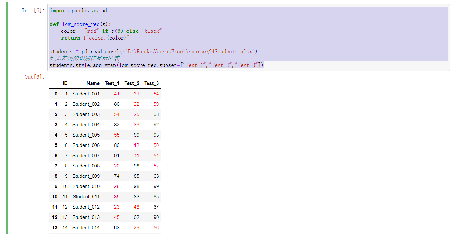The height and width of the screenshot is (234, 457).
Task: Click the Student_001 name cell
Action: pyautogui.click(x=86, y=94)
